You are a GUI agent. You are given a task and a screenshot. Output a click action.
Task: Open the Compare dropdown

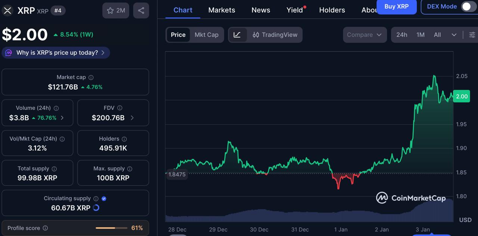[364, 35]
